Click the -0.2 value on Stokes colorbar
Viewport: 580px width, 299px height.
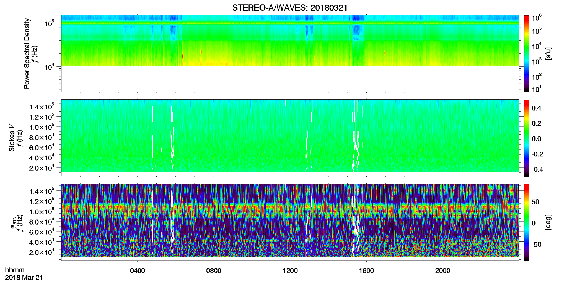click(537, 154)
